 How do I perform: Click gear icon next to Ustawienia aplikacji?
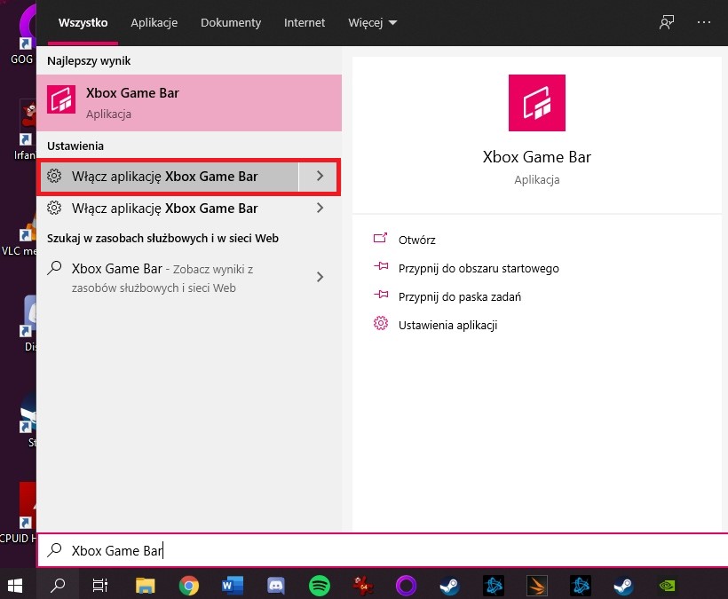381,323
